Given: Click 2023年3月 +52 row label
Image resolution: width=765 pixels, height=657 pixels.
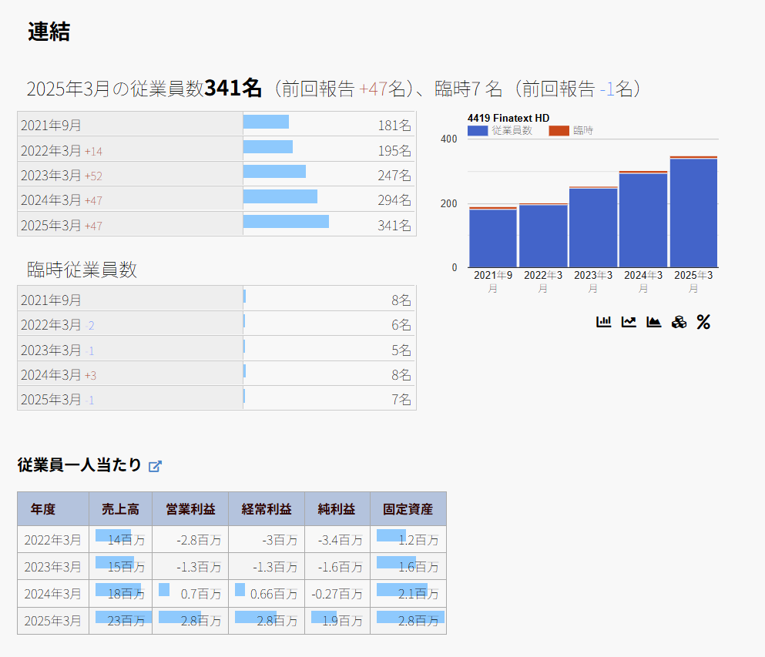Looking at the screenshot, I should (62, 175).
